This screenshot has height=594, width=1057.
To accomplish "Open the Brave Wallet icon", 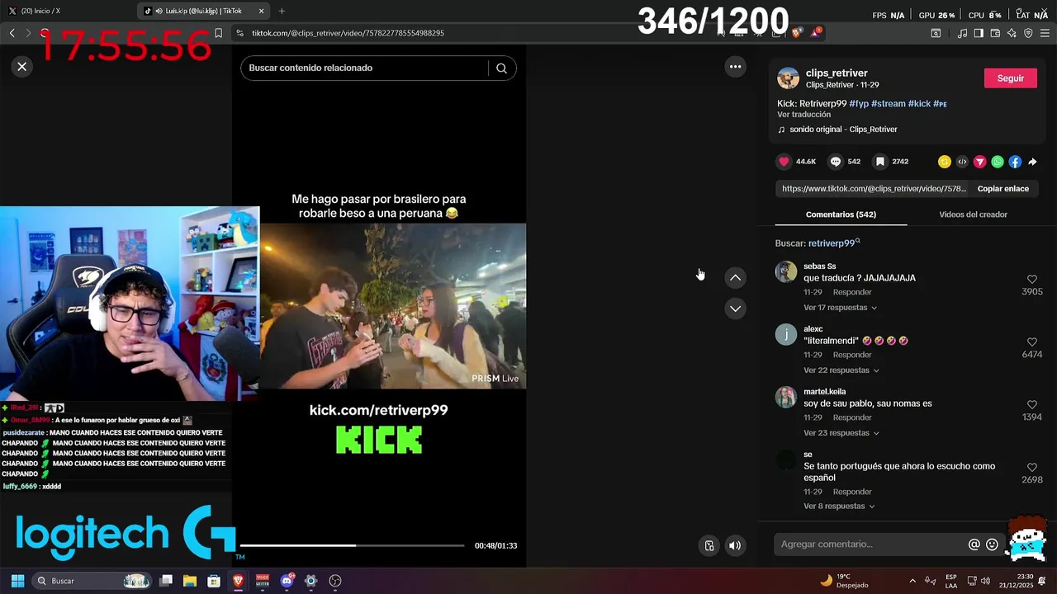I will tap(995, 33).
